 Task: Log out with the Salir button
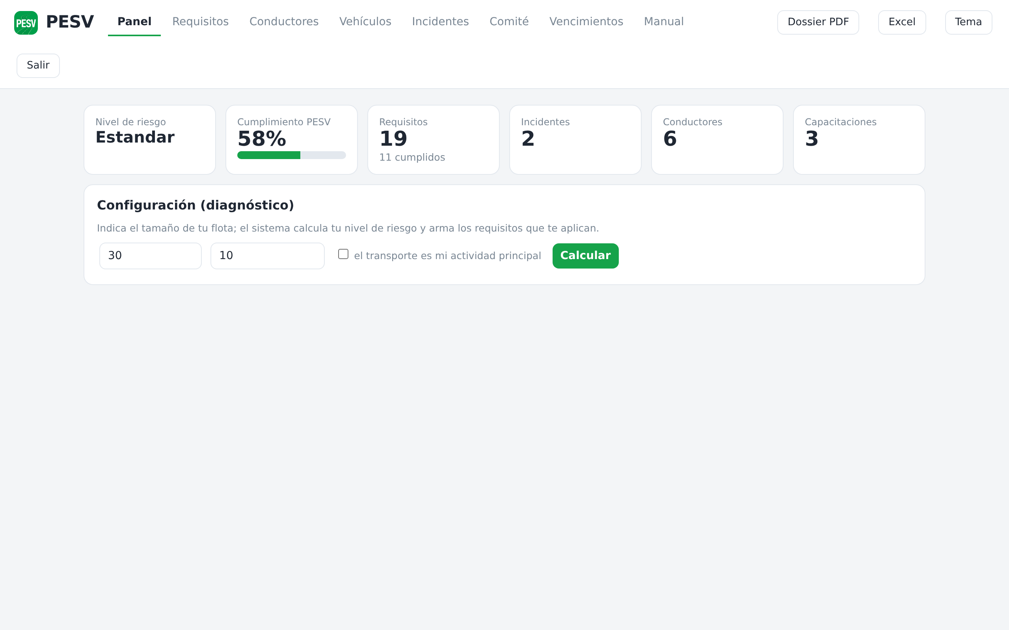pyautogui.click(x=38, y=65)
